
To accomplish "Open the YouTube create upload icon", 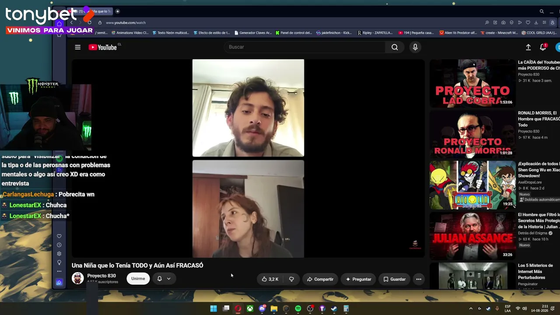I will [x=528, y=47].
